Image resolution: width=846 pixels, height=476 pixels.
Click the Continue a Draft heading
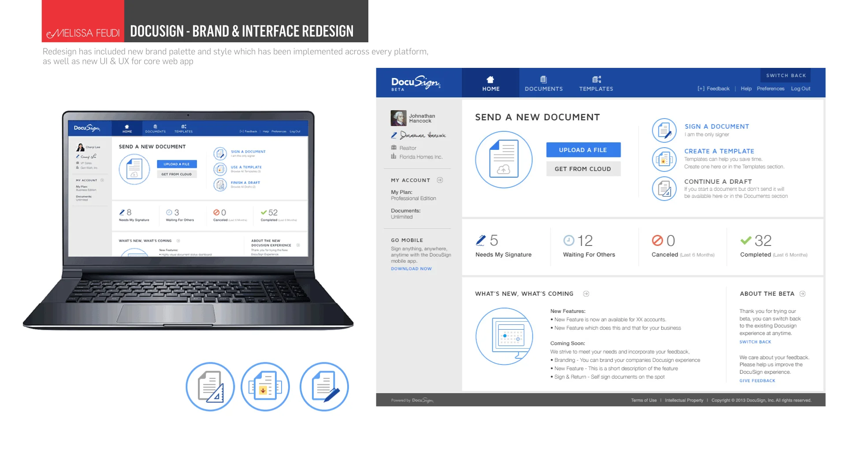coord(718,182)
